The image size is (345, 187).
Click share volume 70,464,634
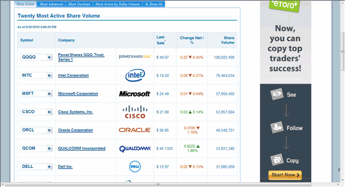(x=225, y=76)
